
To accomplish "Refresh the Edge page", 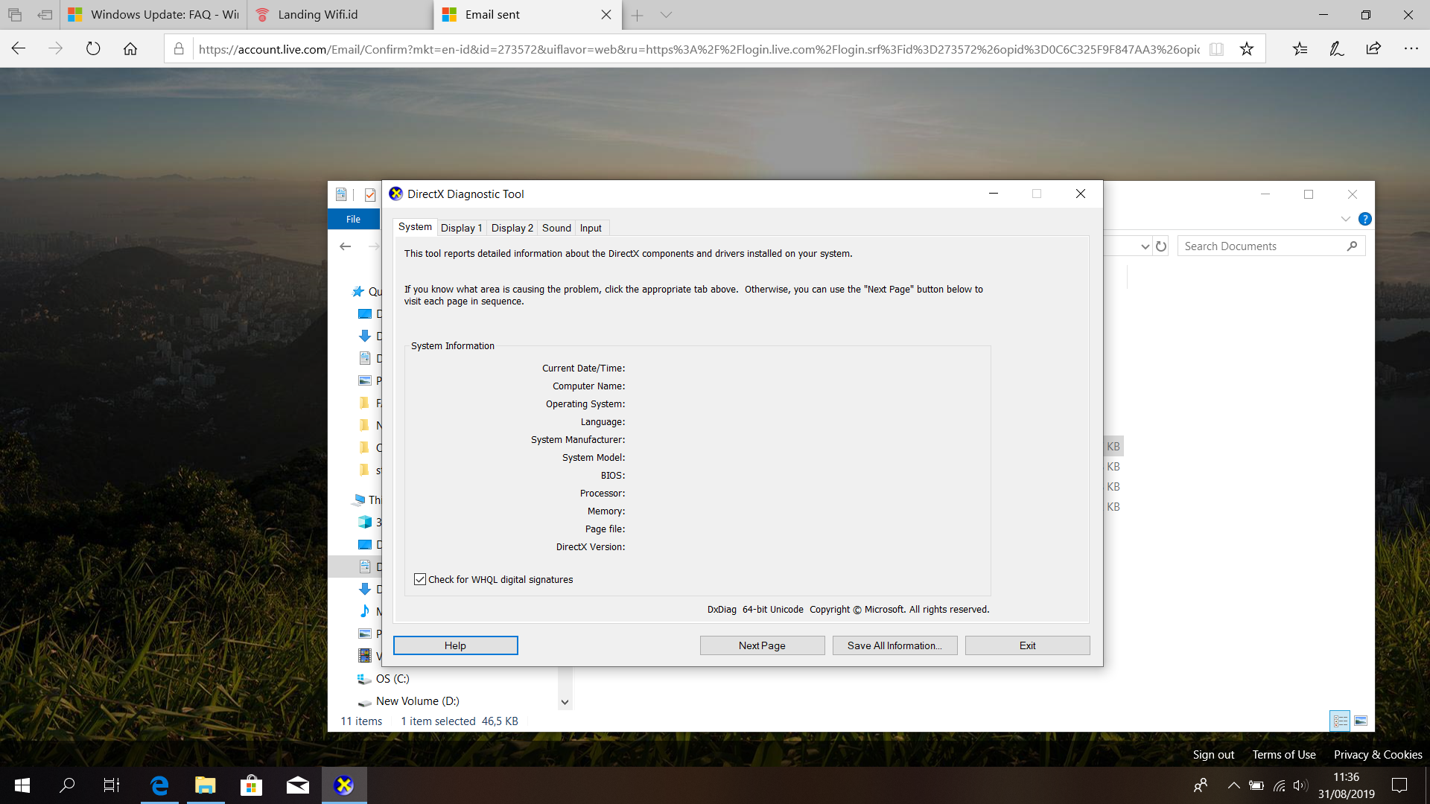I will tap(93, 48).
